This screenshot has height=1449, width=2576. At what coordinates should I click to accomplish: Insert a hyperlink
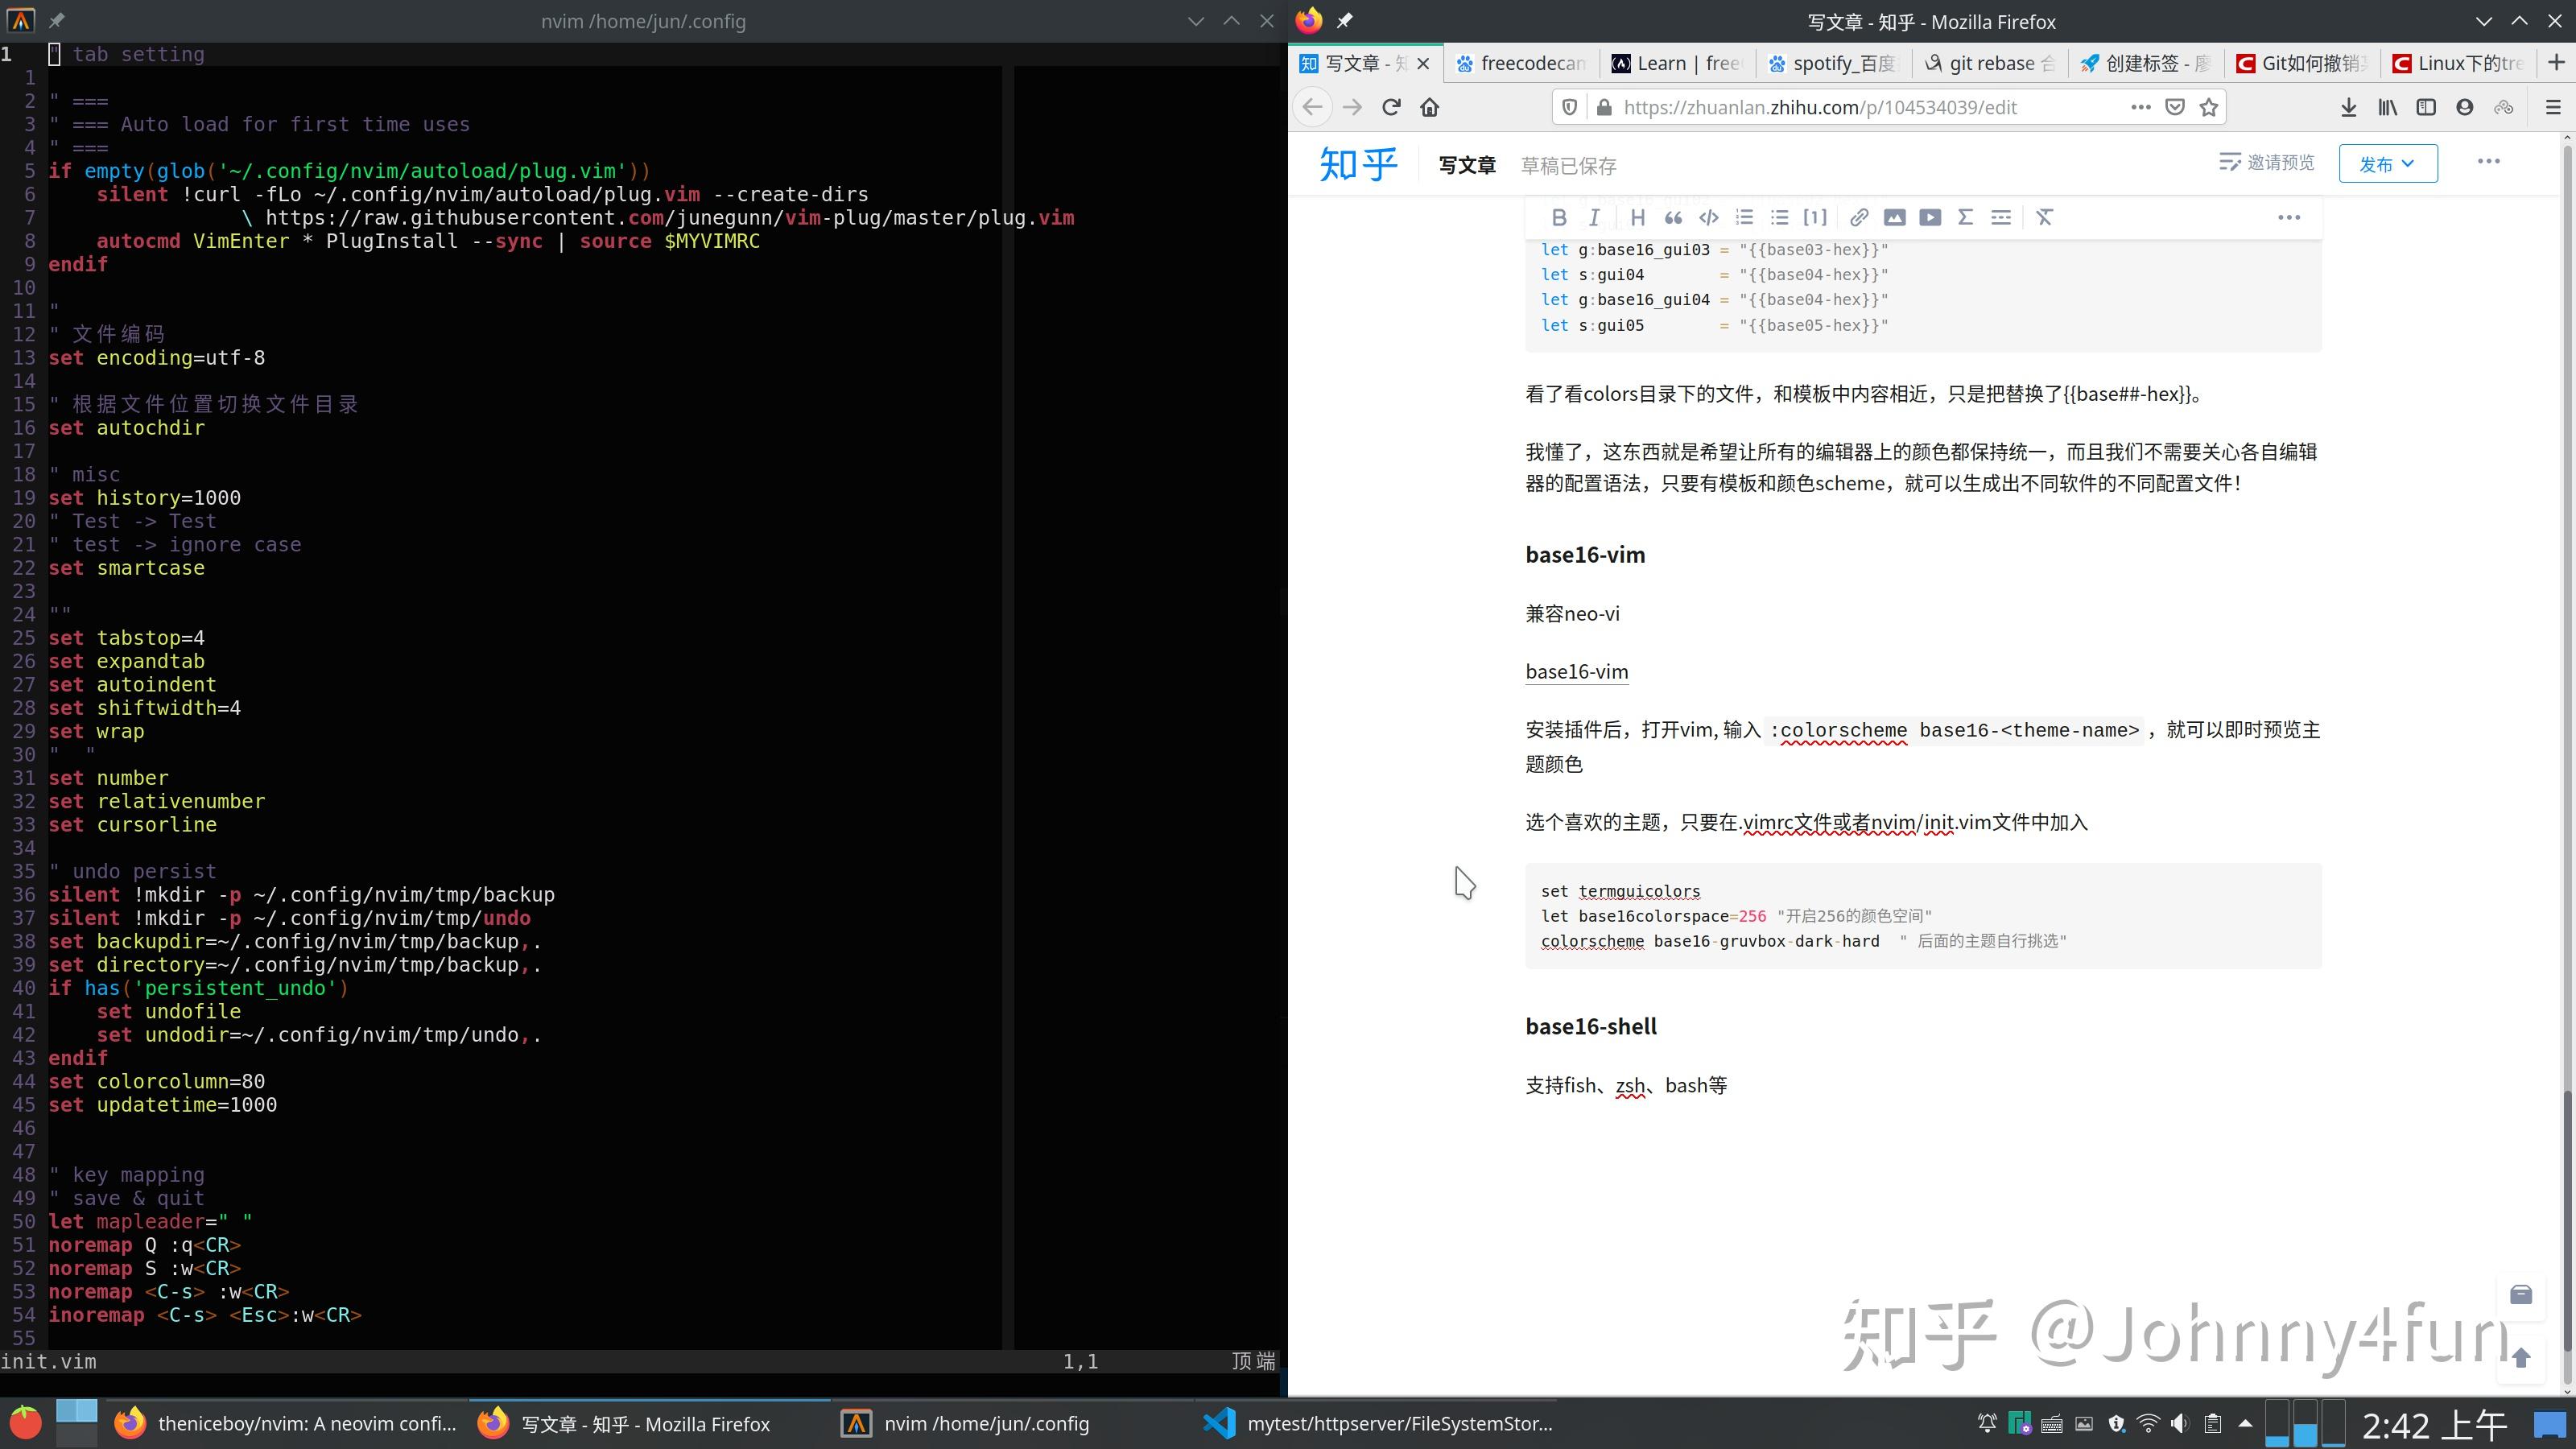coord(1858,217)
